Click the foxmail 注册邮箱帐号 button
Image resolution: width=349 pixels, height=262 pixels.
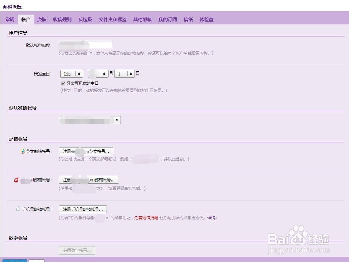(89, 180)
